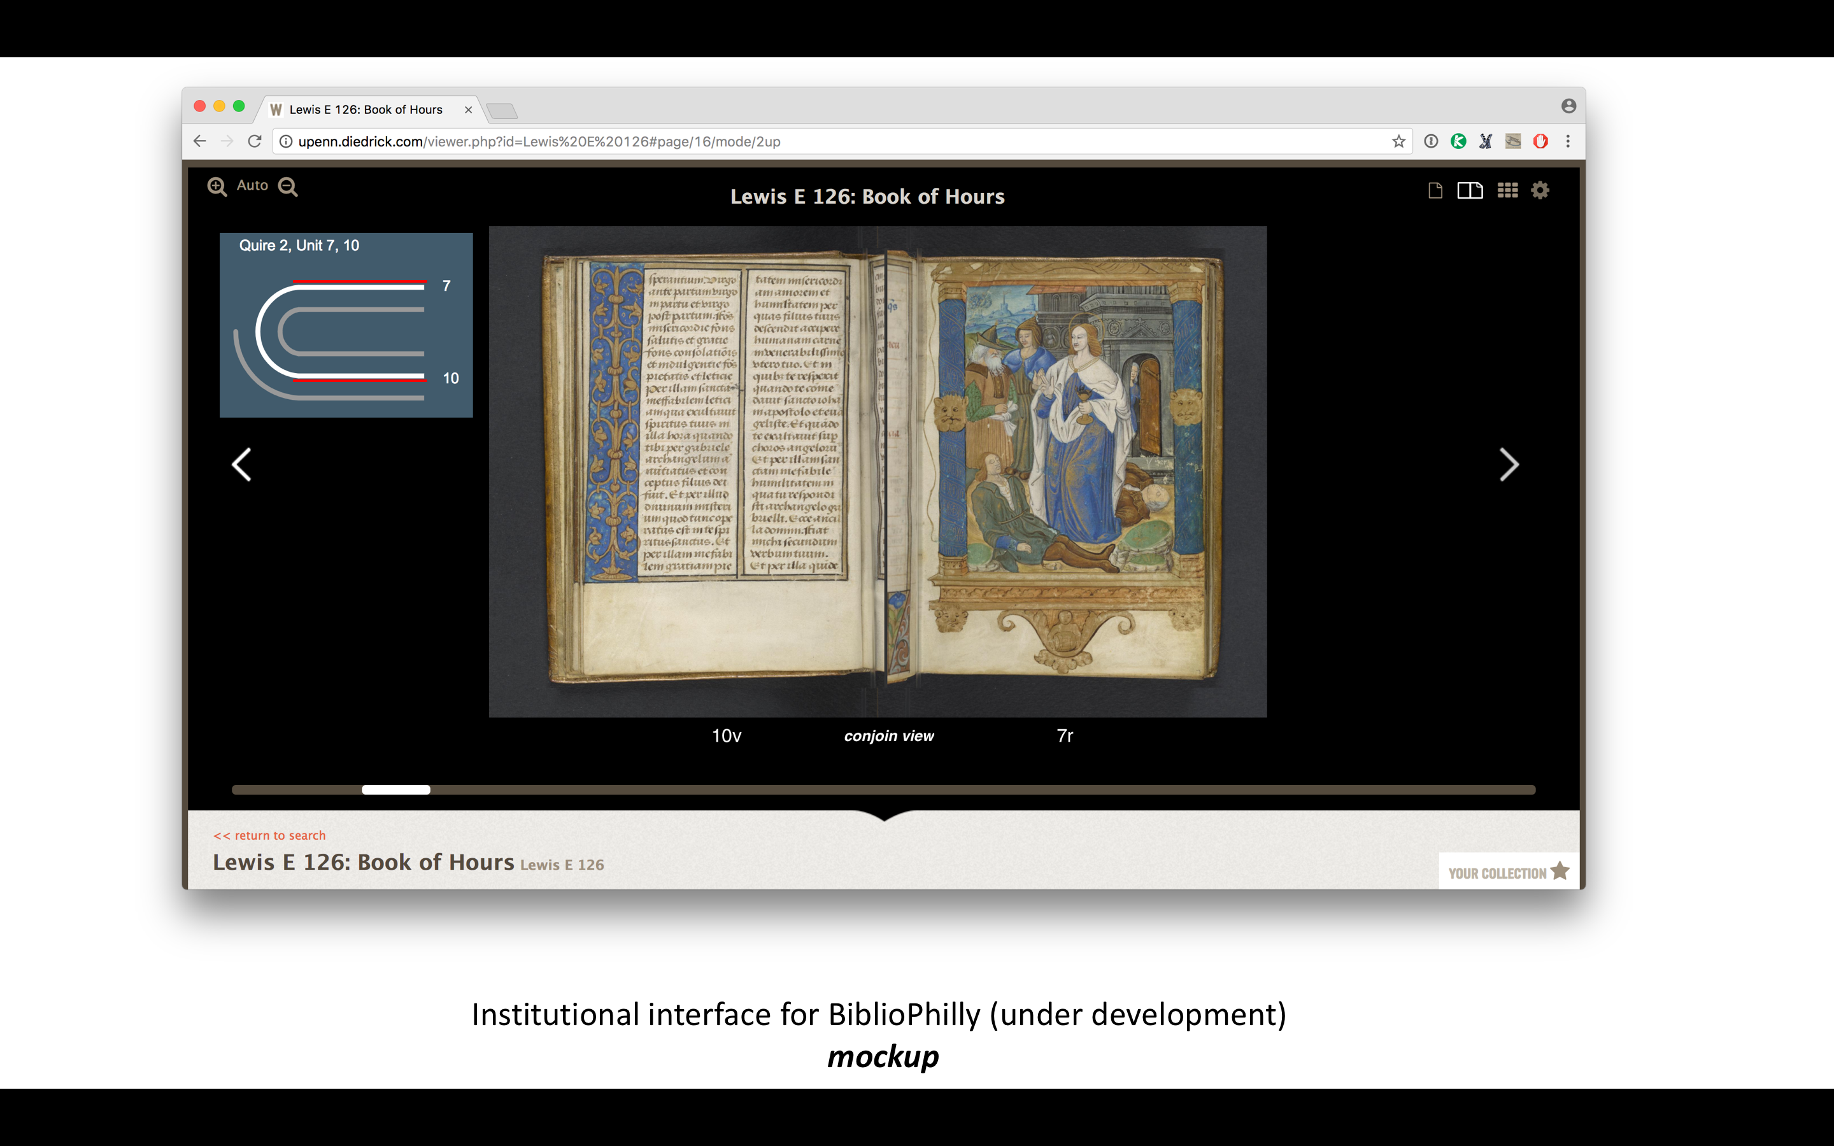Switch to single page view icon

point(1435,190)
